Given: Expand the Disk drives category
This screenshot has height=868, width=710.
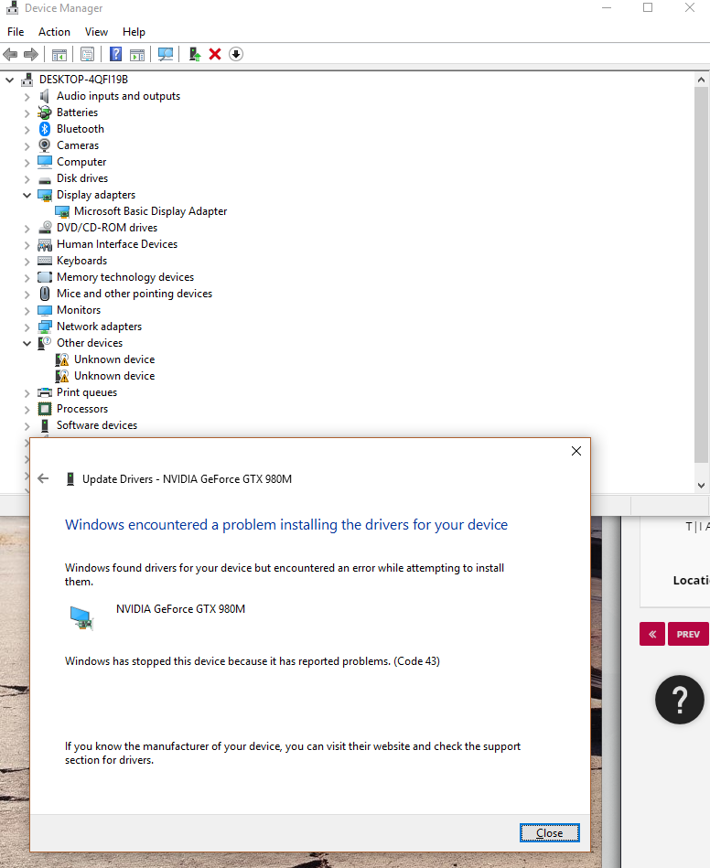Looking at the screenshot, I should [x=27, y=179].
